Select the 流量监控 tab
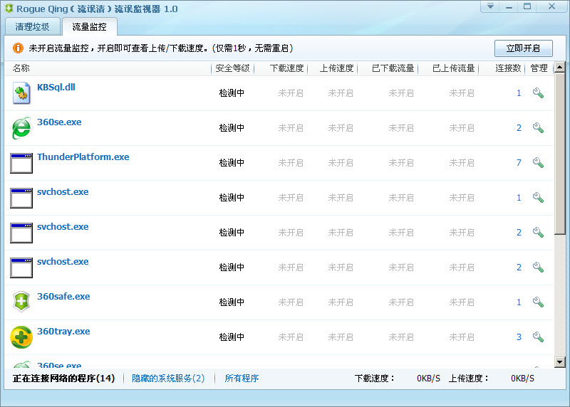570x407 pixels. click(x=89, y=27)
